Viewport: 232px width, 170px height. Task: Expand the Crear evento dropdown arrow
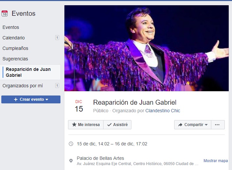point(47,100)
